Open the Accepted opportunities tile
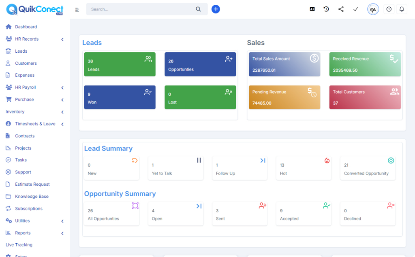Viewport: 415px width, 257px height. [304, 214]
